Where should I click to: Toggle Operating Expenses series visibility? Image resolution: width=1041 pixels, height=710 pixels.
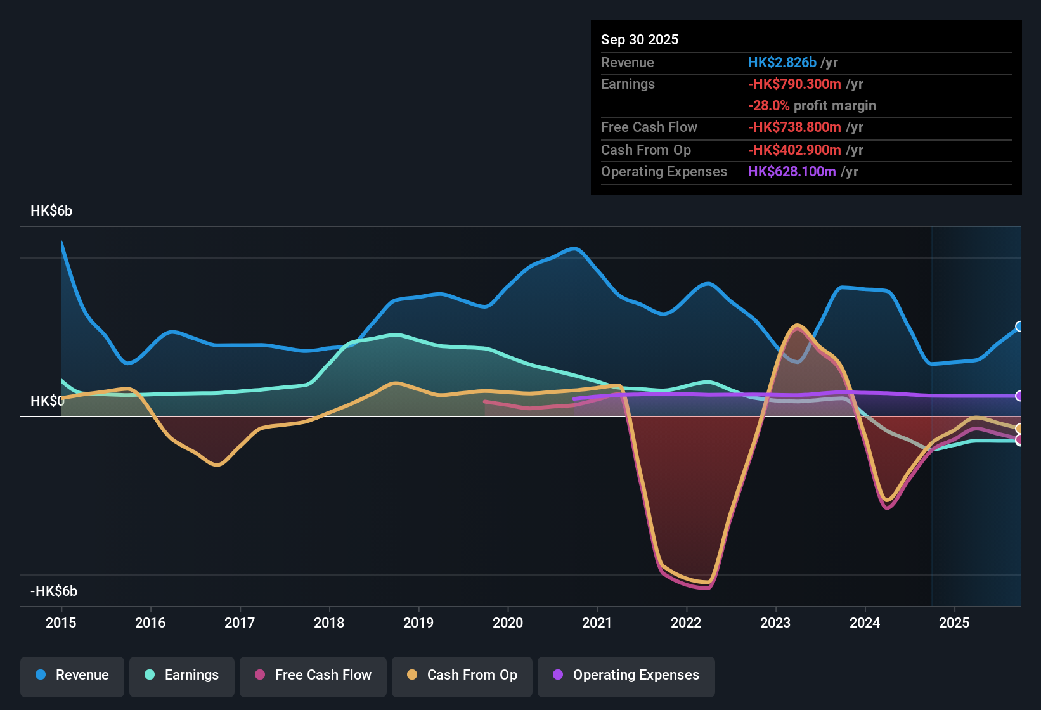click(x=626, y=676)
